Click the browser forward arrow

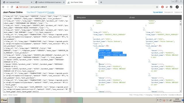click(x=8, y=7)
